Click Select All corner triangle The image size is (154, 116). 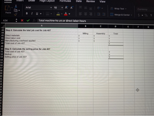(3, 26)
